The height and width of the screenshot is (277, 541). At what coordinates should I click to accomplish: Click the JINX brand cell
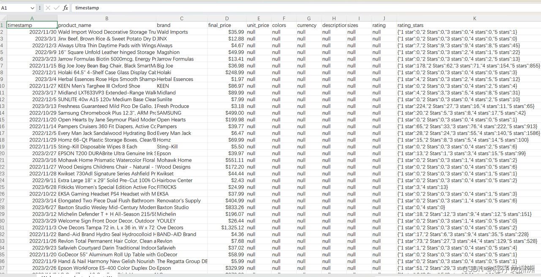click(182, 39)
